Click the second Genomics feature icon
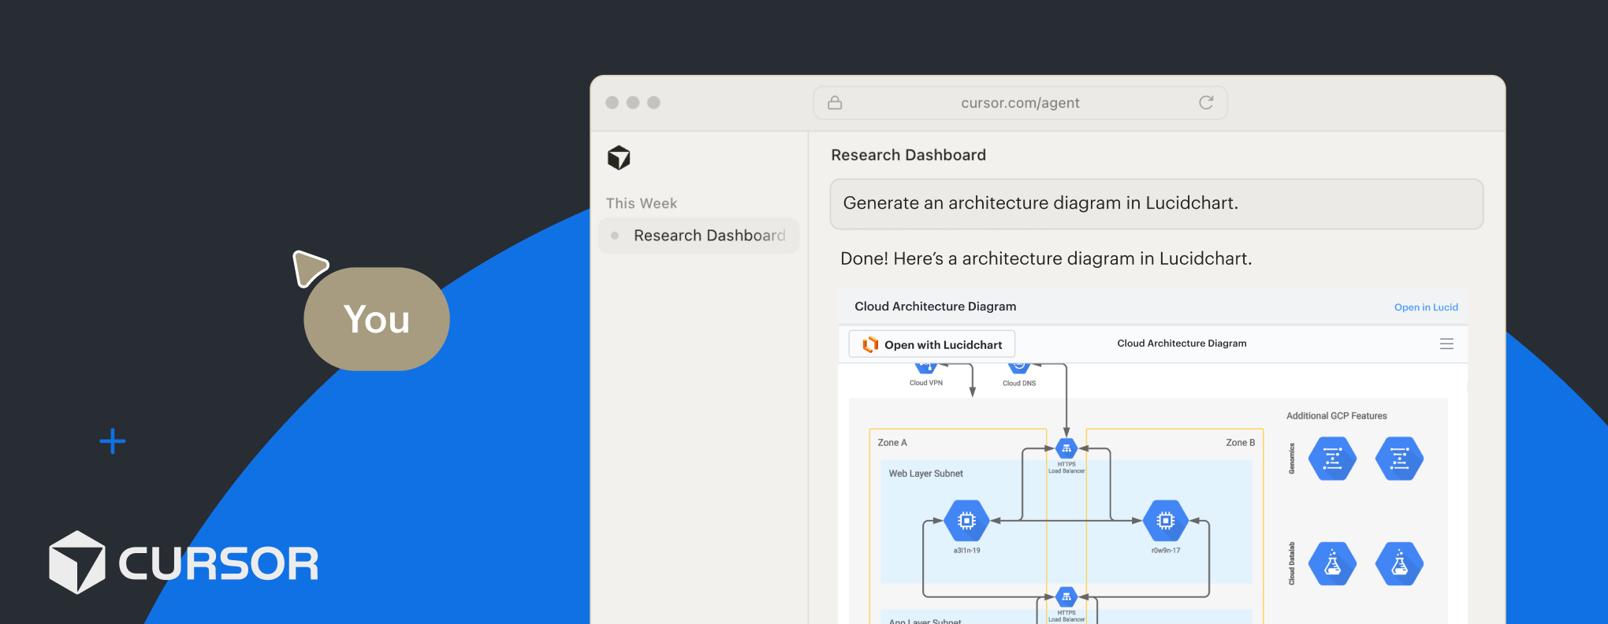This screenshot has width=1608, height=624. tap(1399, 459)
